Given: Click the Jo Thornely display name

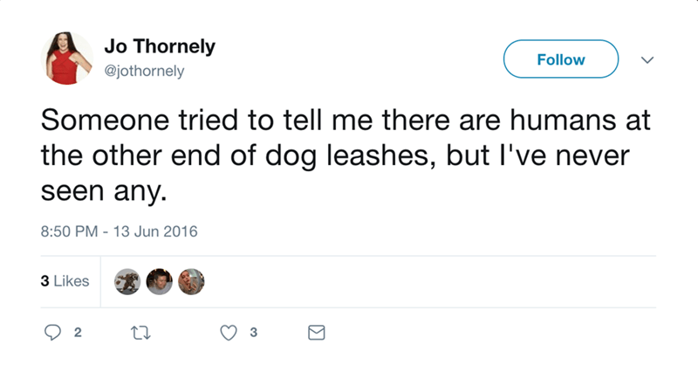Looking at the screenshot, I should [159, 47].
